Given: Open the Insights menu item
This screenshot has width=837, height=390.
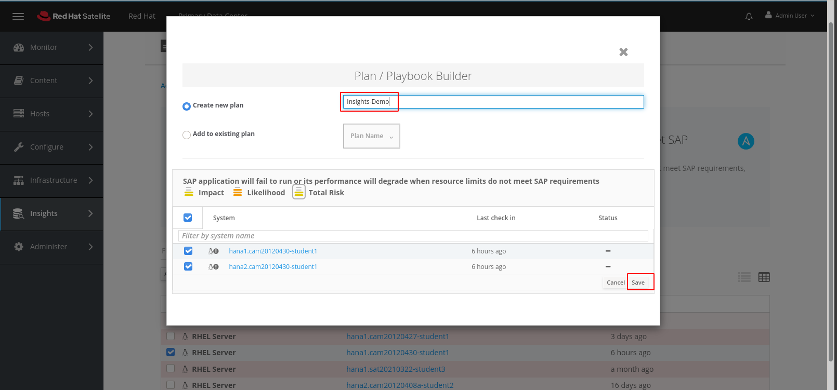Looking at the screenshot, I should click(51, 214).
